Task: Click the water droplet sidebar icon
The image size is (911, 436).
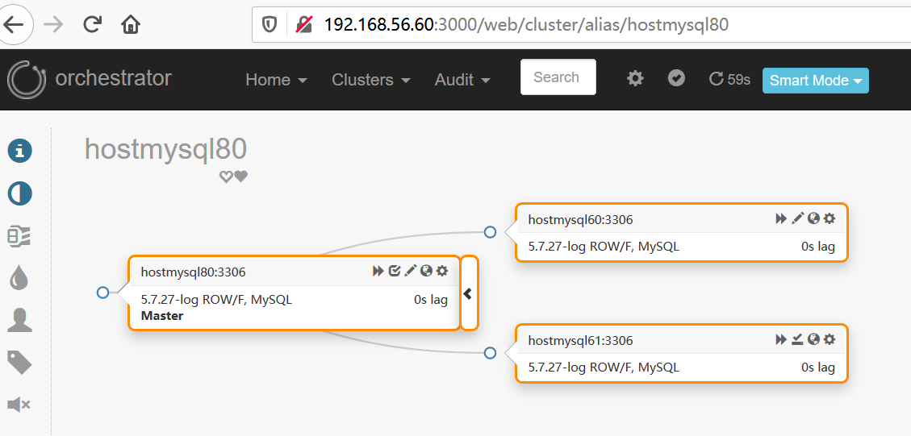Action: pyautogui.click(x=19, y=278)
